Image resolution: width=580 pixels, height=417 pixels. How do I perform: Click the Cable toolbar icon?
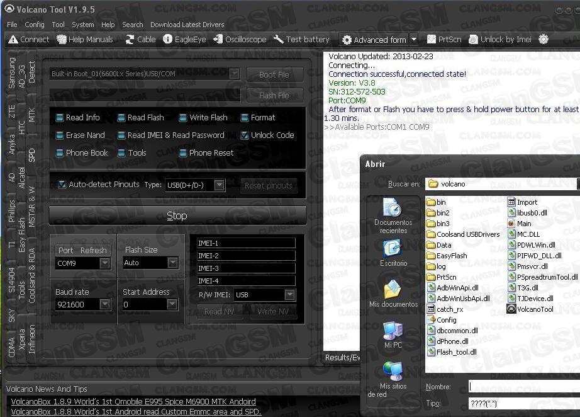[130, 39]
